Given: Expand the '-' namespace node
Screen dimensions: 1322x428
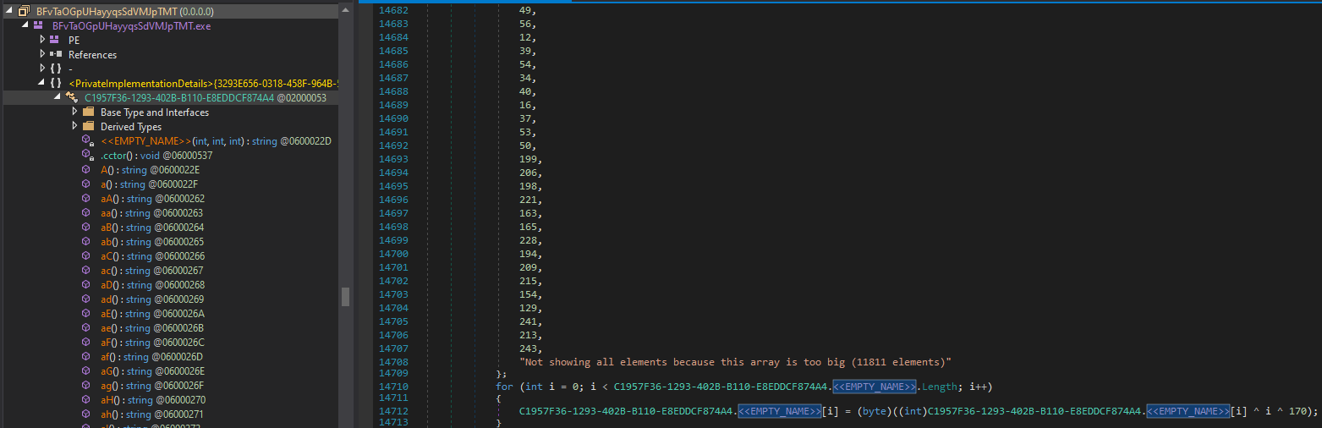Looking at the screenshot, I should coord(42,69).
